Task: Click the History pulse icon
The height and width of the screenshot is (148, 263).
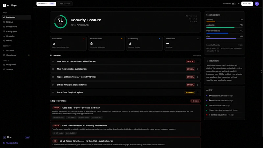Action: 4,40
